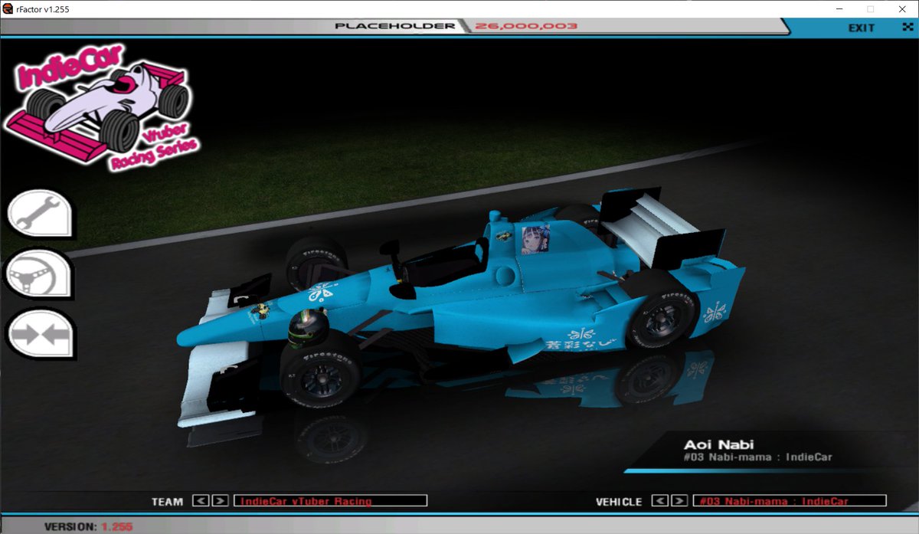919x534 pixels.
Task: Click the converging arrows multiplayer icon
Action: 41,334
